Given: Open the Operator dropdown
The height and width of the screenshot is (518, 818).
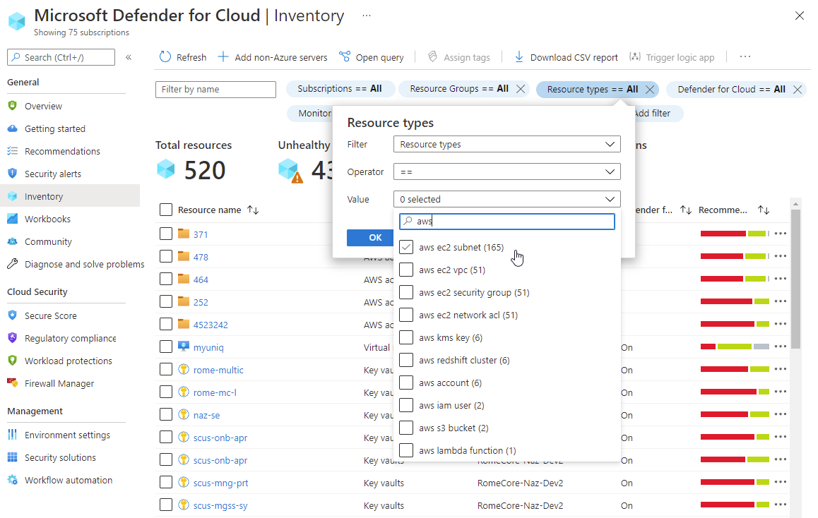Looking at the screenshot, I should (506, 171).
